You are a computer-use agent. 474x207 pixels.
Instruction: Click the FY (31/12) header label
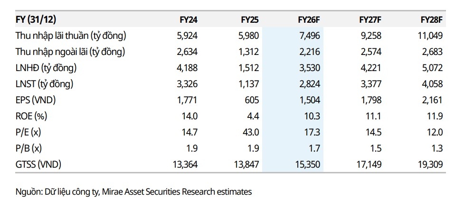click(x=36, y=19)
